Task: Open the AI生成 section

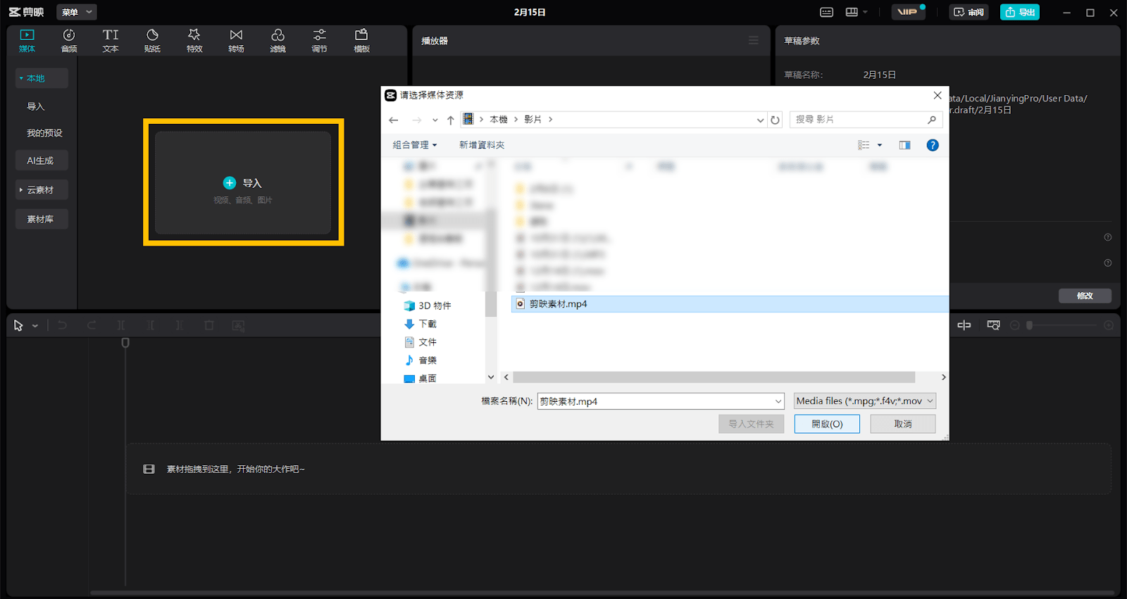Action: click(42, 160)
